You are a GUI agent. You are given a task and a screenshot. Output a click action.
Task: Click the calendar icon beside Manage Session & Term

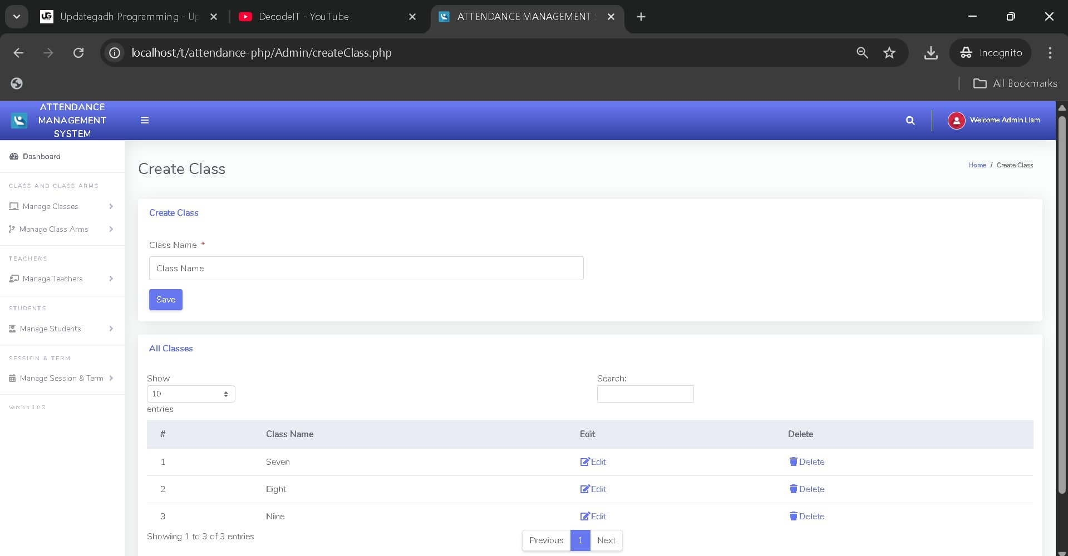click(x=12, y=378)
